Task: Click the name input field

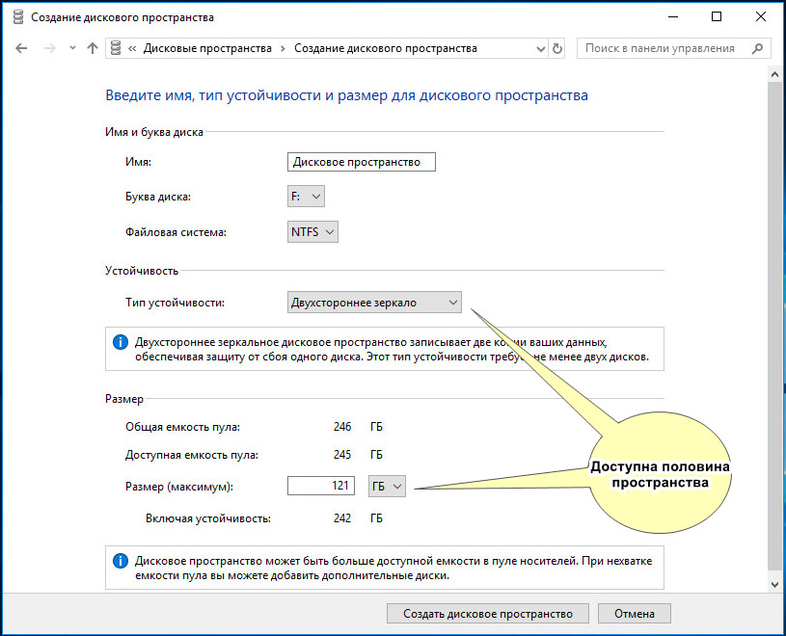Action: click(x=362, y=162)
